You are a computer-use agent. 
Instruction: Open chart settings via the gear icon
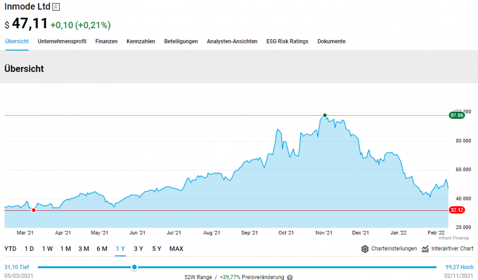[365, 249]
